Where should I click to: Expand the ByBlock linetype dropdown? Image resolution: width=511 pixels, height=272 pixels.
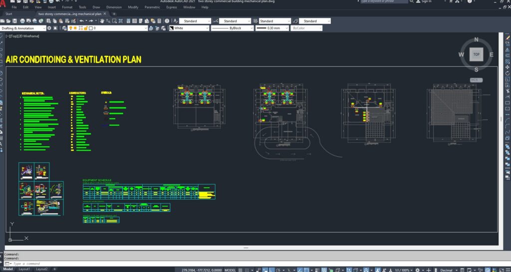[252, 28]
